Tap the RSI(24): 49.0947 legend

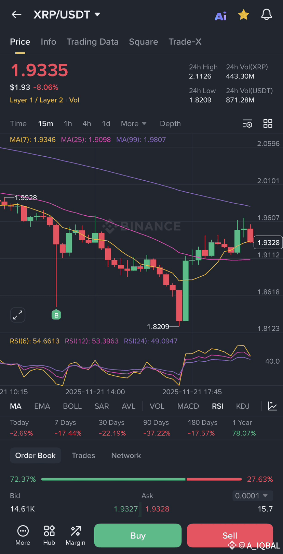click(x=151, y=341)
